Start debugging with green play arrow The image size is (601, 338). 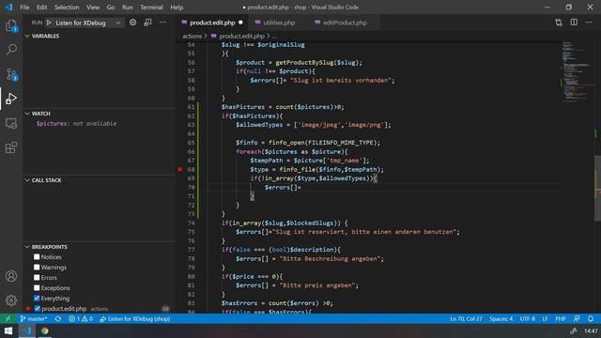(x=49, y=23)
